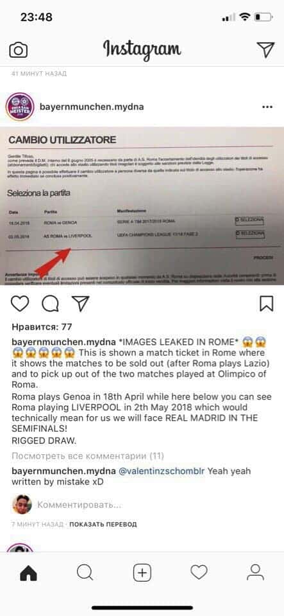
Task: Open Activity heart tab
Action: (x=199, y=573)
